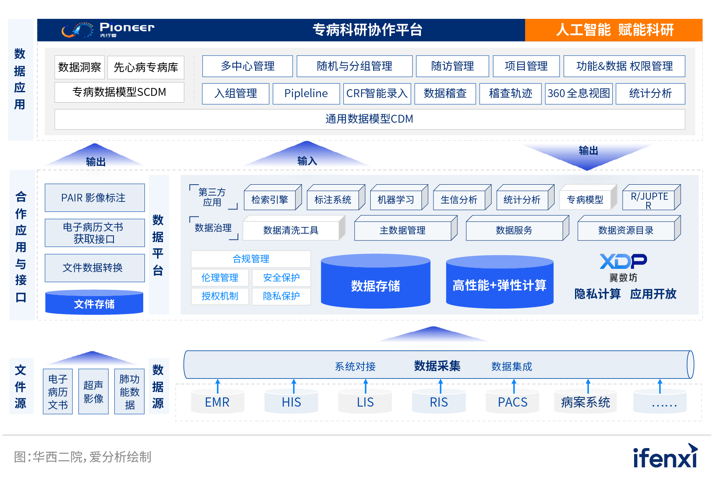712x482 pixels.
Task: Select the 数据存储 cylinder icon
Action: [x=375, y=282]
